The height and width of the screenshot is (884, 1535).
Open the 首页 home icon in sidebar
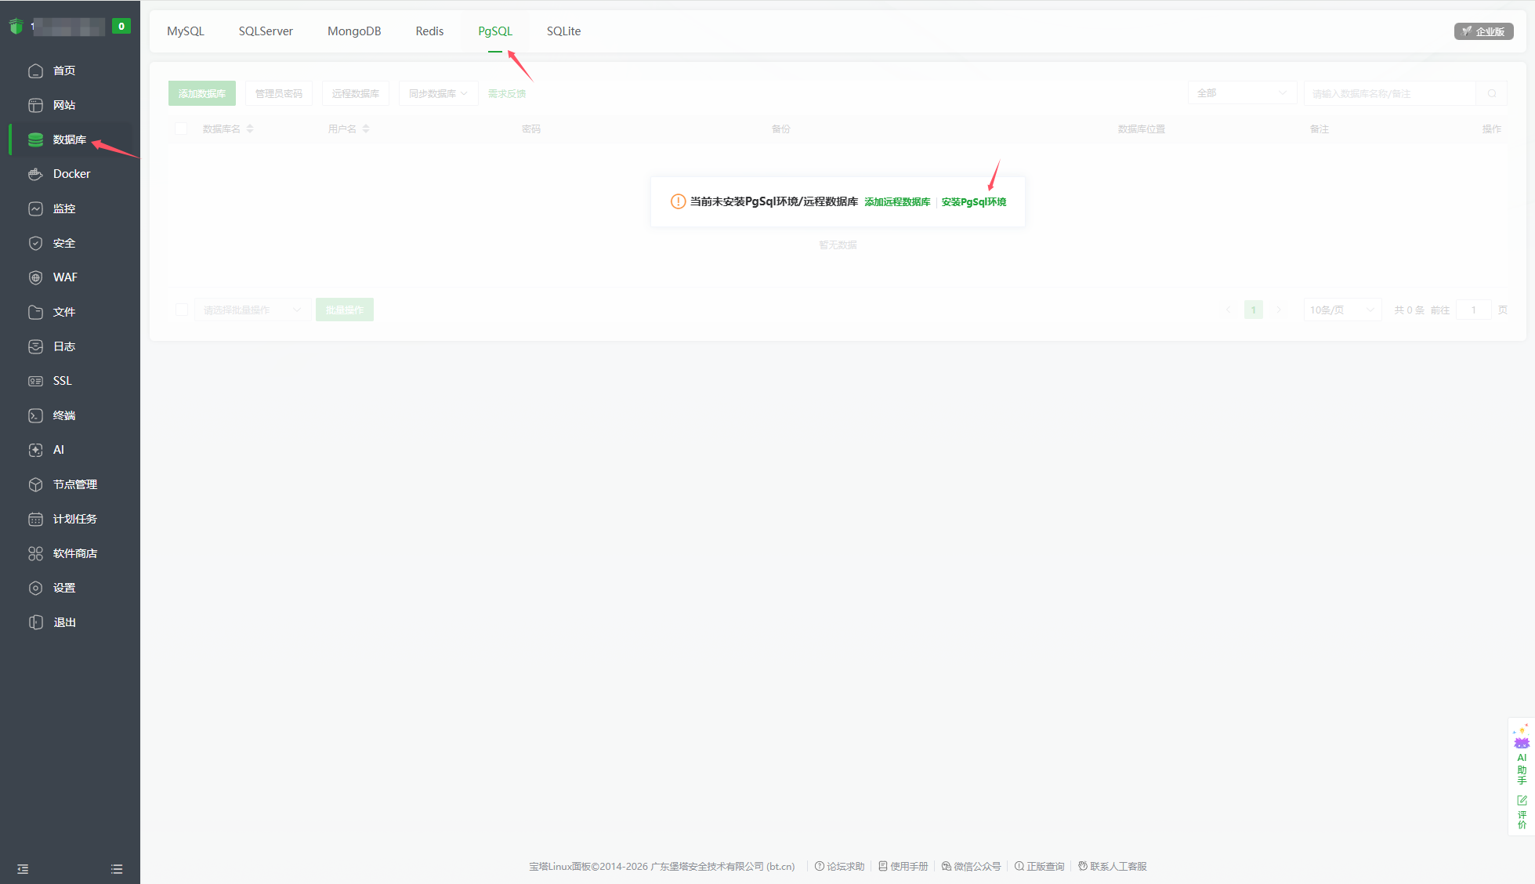pos(35,71)
